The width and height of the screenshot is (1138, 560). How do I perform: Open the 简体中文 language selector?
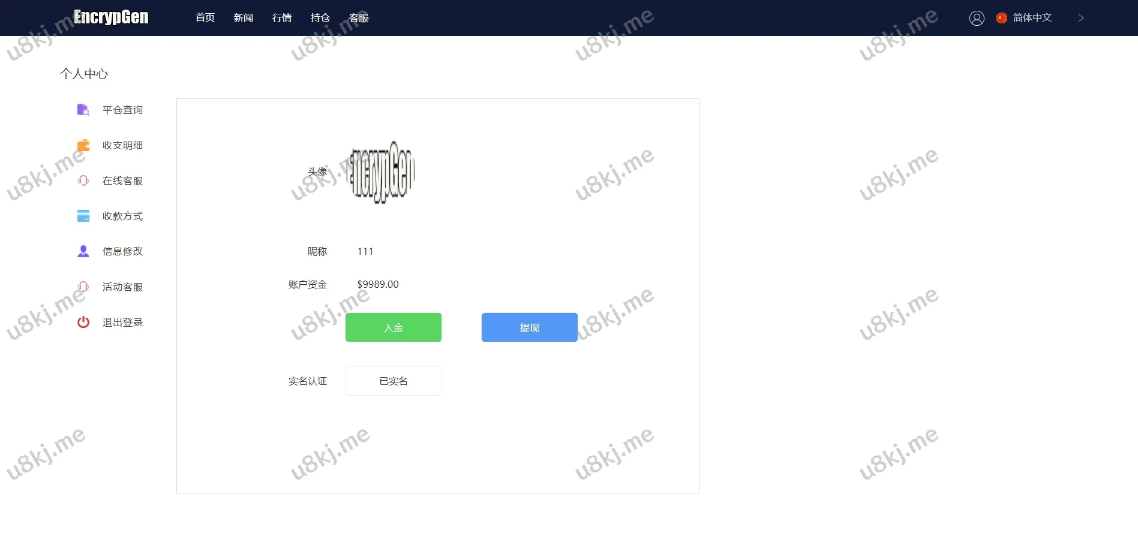tap(1032, 18)
